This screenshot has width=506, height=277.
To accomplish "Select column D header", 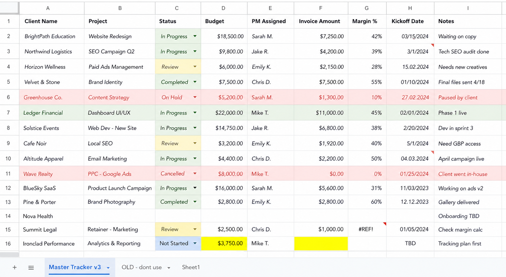I will tap(224, 8).
